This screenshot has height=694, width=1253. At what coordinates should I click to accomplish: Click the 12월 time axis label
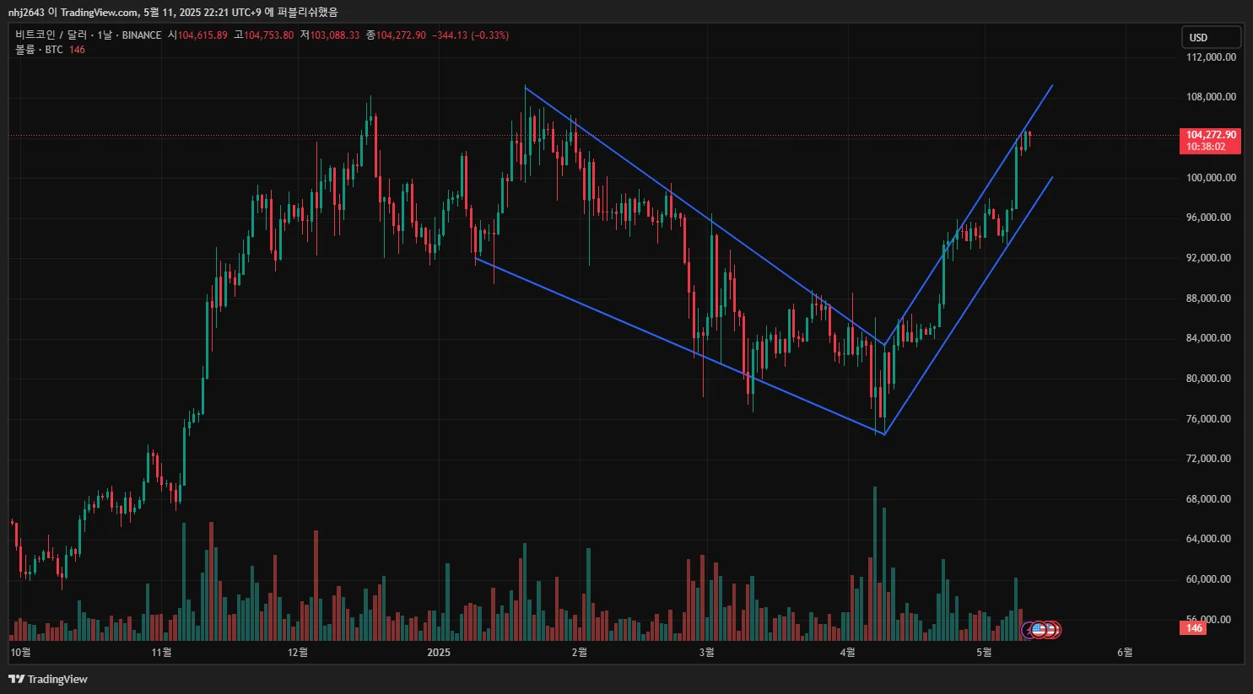tap(298, 652)
